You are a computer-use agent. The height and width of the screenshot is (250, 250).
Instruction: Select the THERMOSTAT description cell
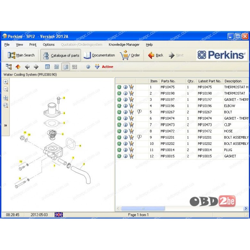(236, 93)
